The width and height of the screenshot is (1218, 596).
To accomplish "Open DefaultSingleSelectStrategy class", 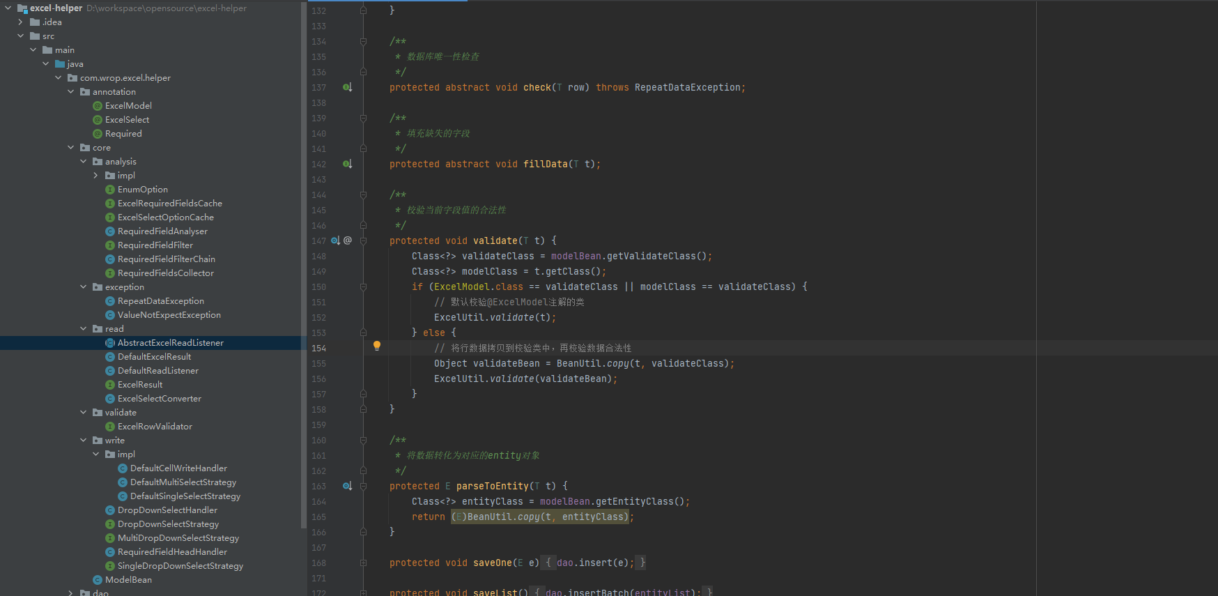I will [185, 496].
